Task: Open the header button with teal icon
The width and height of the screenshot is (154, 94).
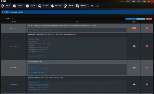Action: click(144, 1)
